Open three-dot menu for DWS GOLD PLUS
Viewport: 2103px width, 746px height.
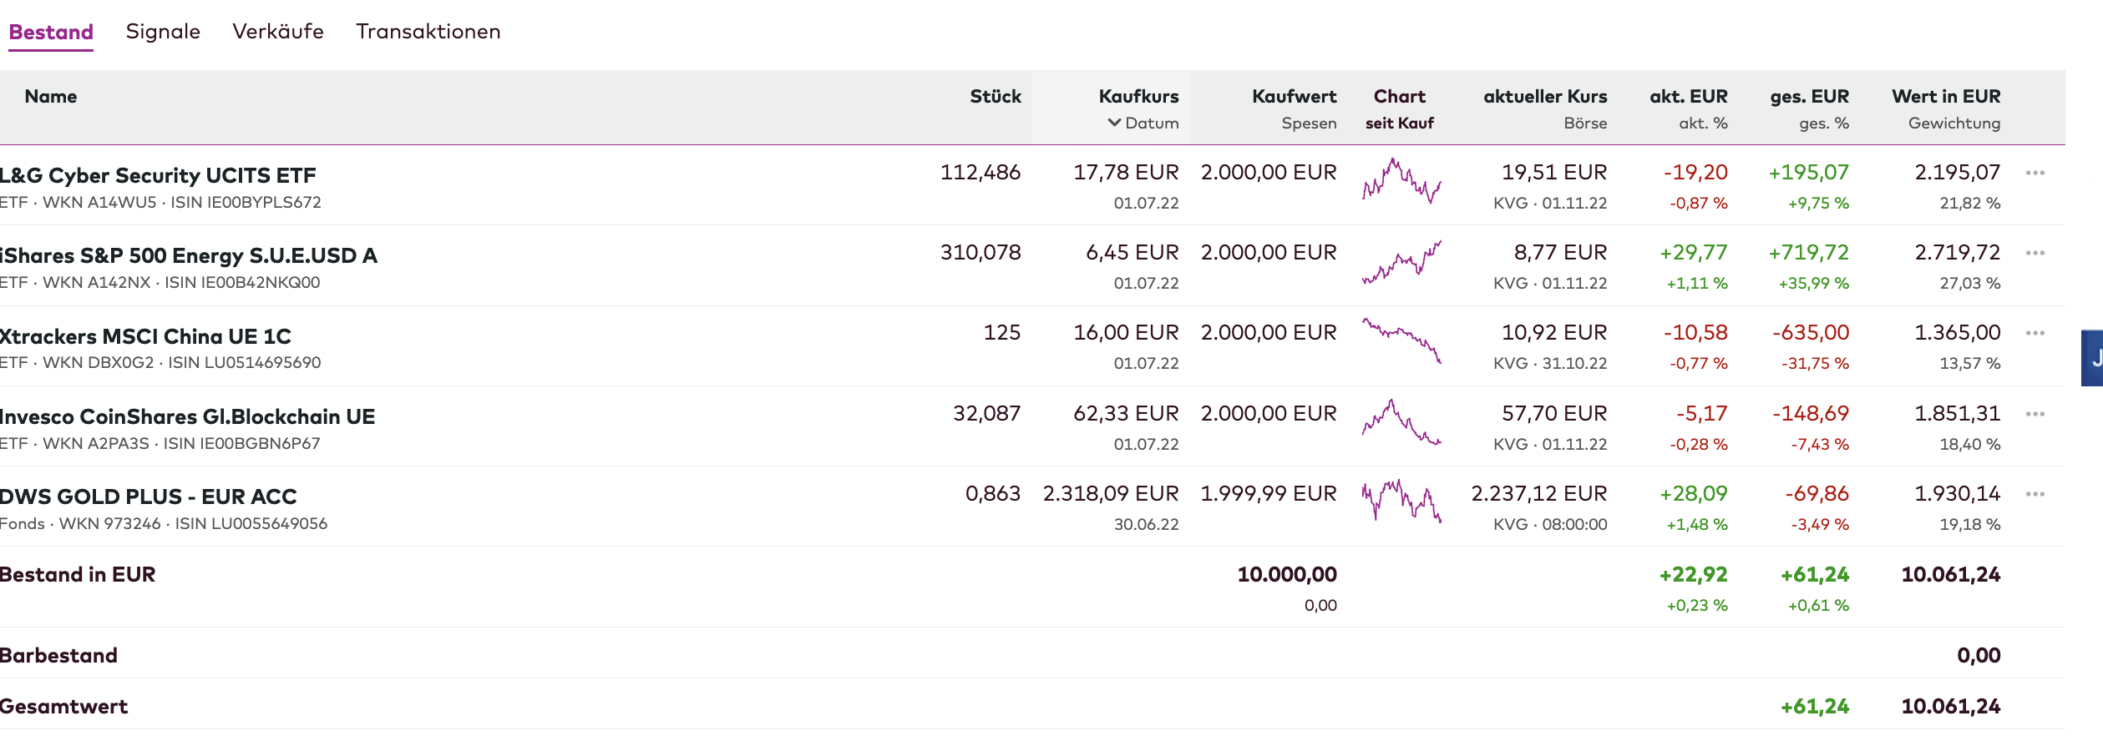click(2035, 494)
